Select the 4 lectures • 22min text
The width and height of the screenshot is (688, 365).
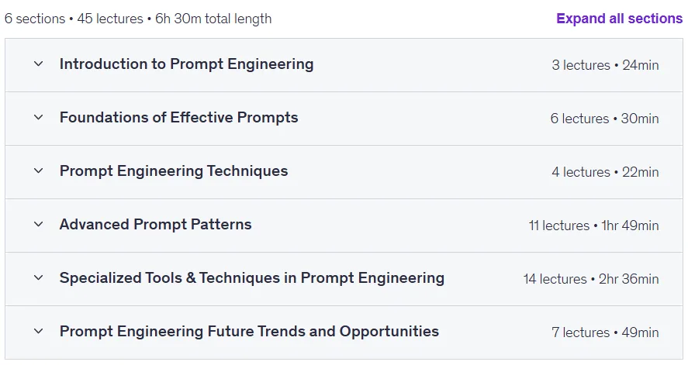(x=605, y=172)
